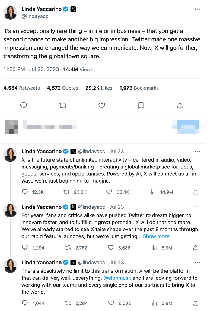Viewport: 217px width, 311px height.
Task: Share the main tweet
Action: (x=180, y=105)
